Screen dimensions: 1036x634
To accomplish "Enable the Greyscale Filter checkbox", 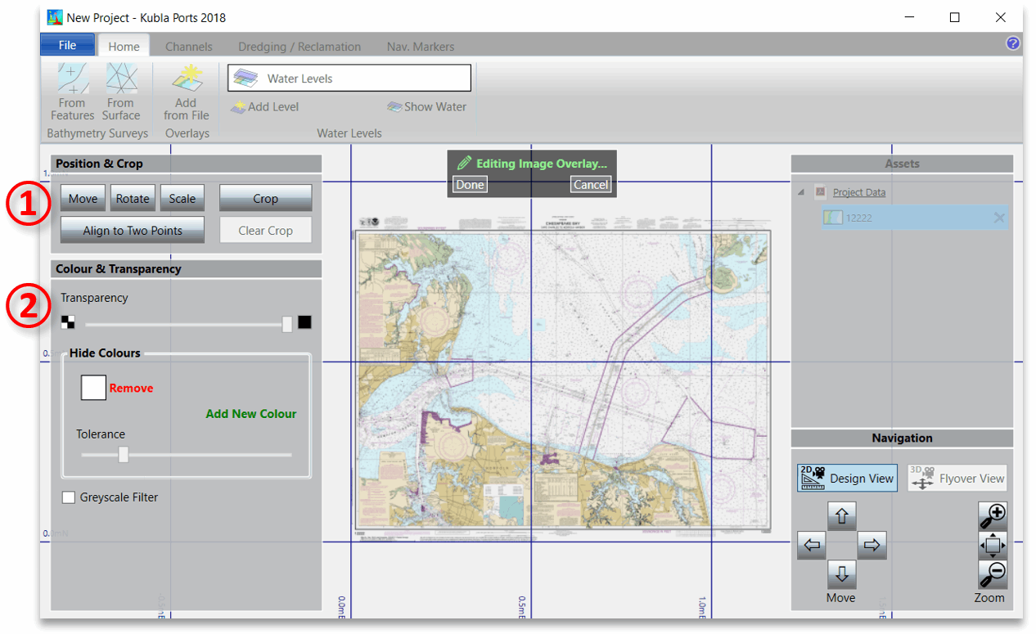I will coord(69,497).
